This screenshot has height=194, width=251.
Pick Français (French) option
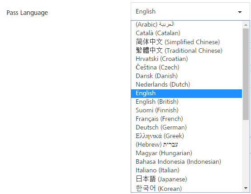pos(186,119)
